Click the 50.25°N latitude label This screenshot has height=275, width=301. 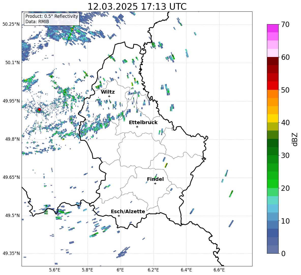[x=11, y=24]
